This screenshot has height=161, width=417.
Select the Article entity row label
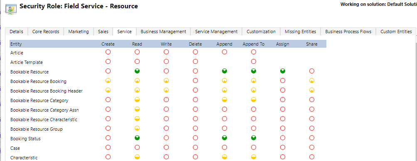click(17, 53)
